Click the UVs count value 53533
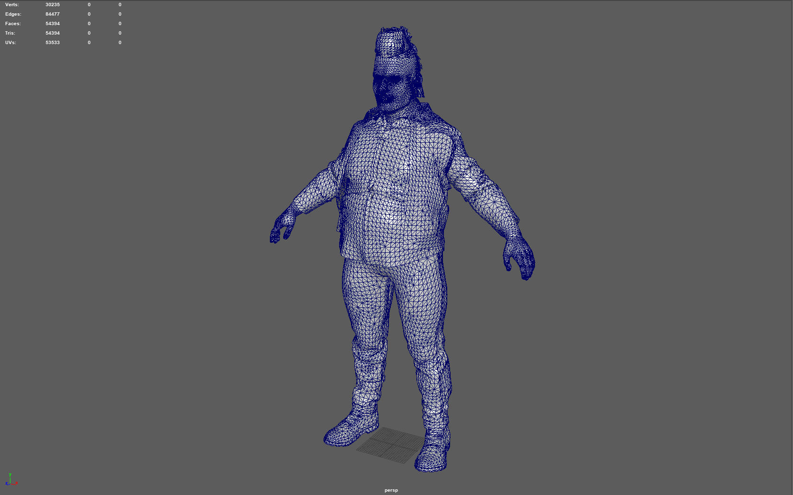The width and height of the screenshot is (793, 495). coord(53,43)
